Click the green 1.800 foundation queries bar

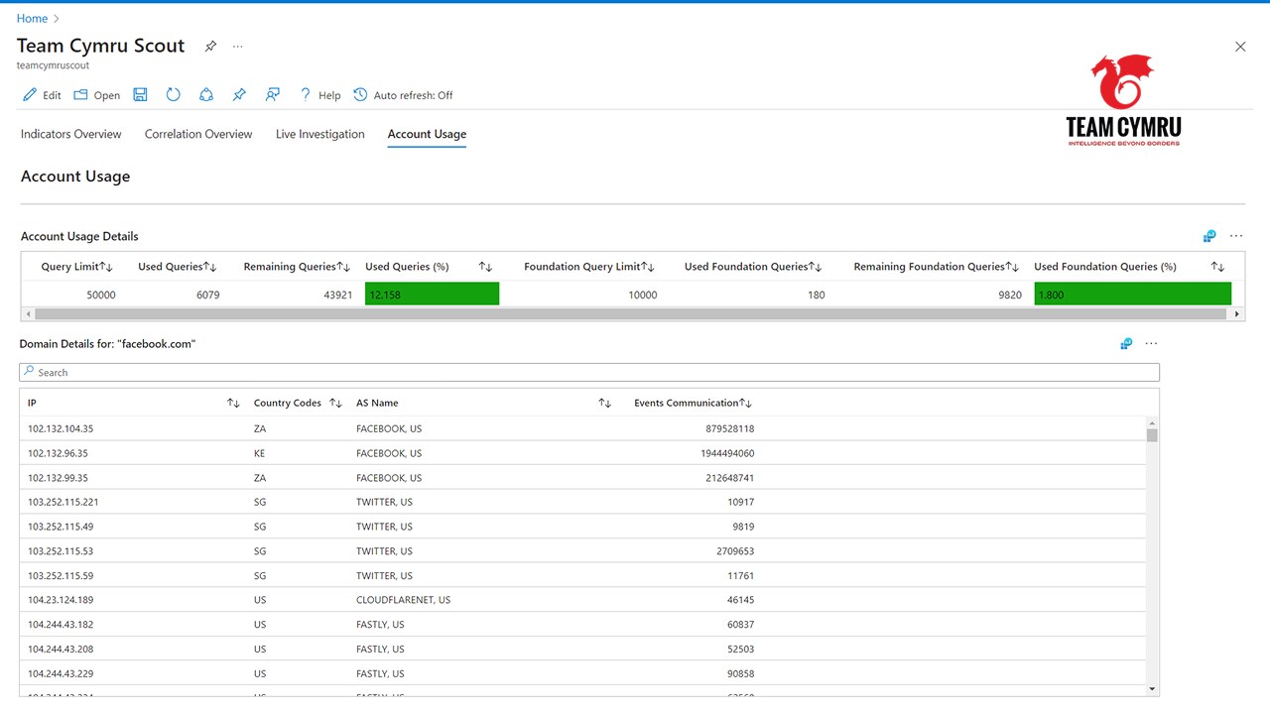[1132, 295]
